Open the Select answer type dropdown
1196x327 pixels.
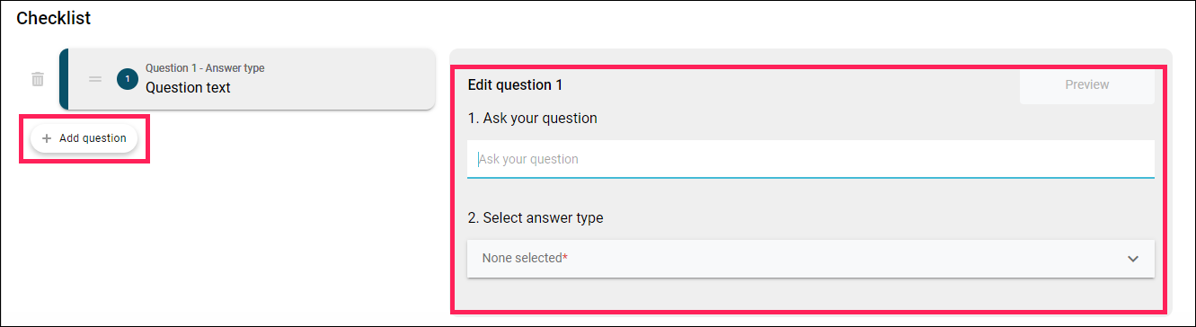tap(811, 258)
